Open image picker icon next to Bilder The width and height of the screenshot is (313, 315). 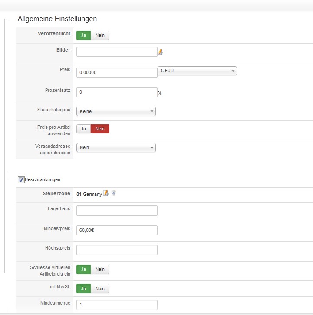[160, 52]
